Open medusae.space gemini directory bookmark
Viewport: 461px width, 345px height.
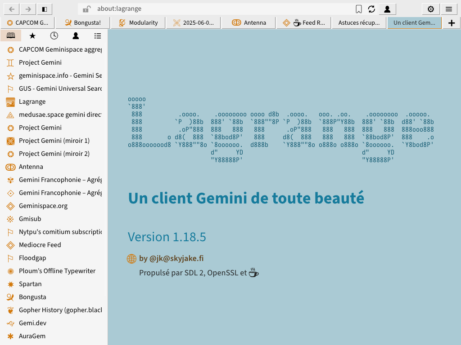(54, 115)
